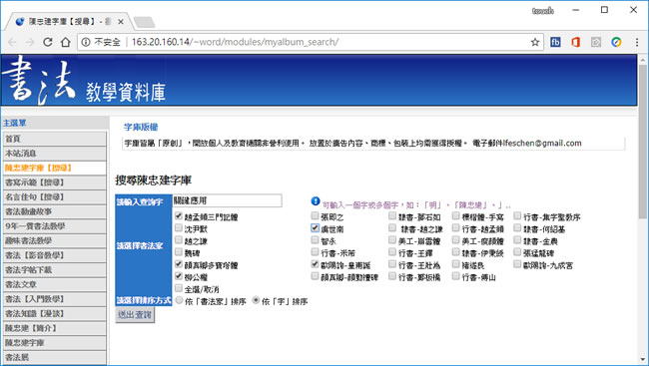Focus the 請輸入查詢字 search text field

[227, 200]
